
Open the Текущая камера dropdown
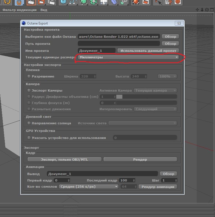(x=155, y=90)
